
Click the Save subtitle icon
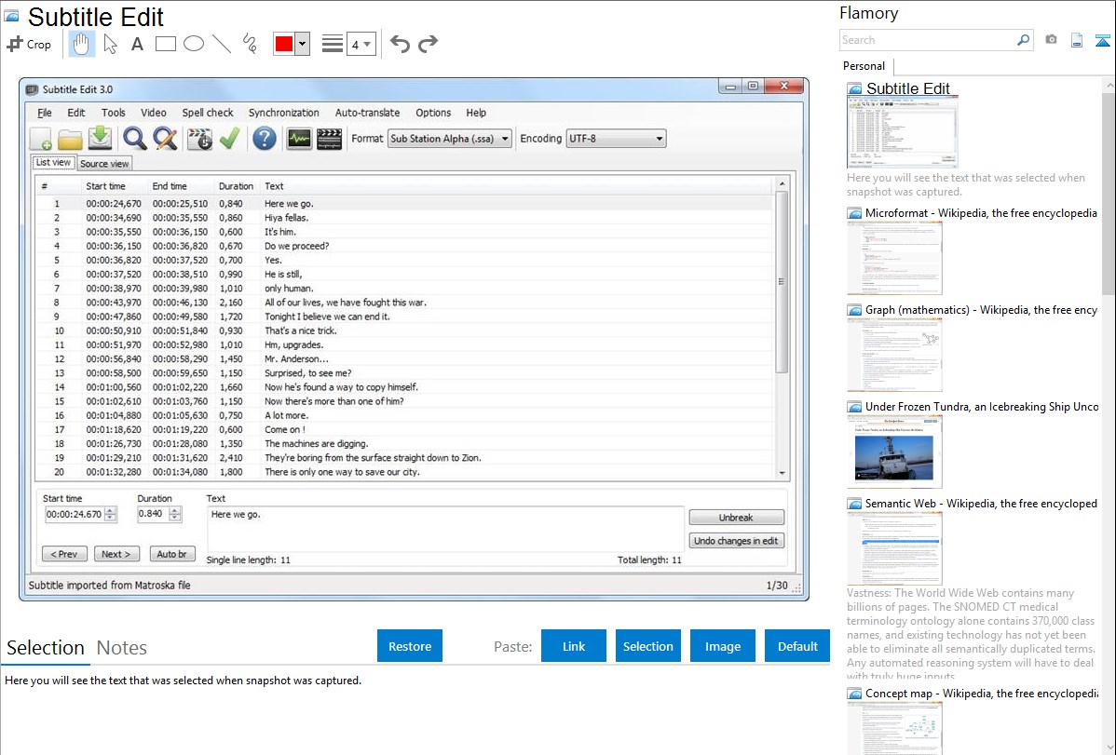click(x=101, y=138)
